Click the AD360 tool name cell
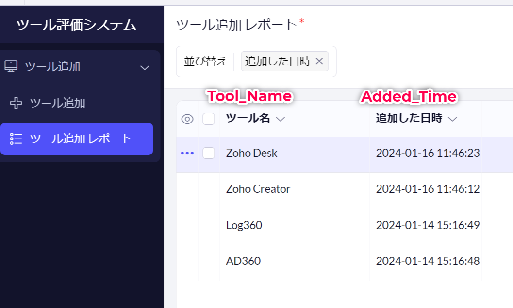513x308 pixels. click(243, 261)
